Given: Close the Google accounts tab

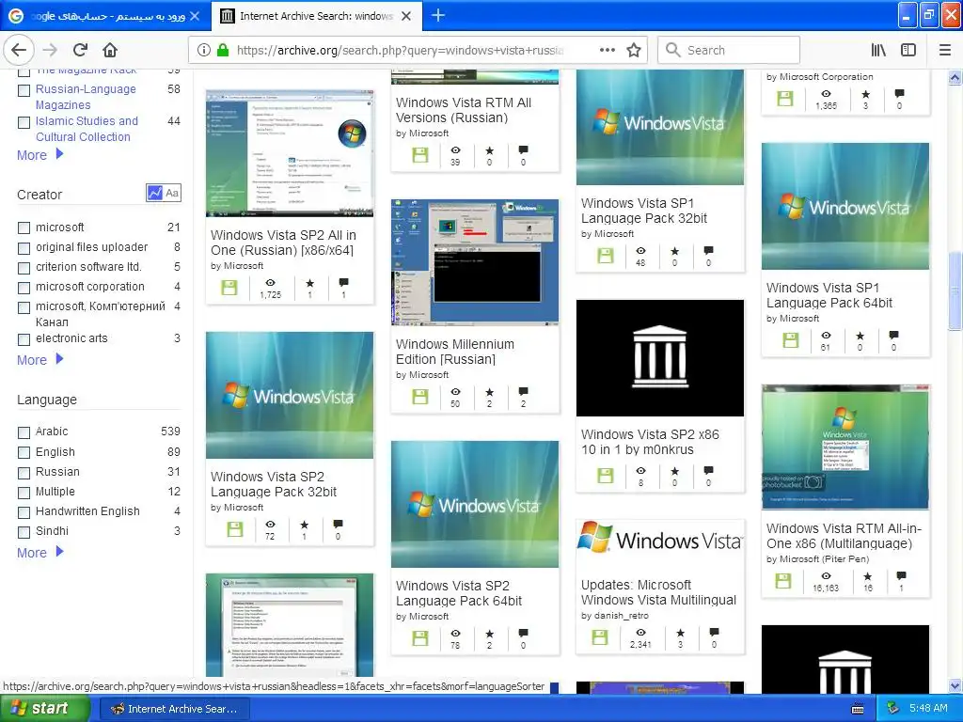Looking at the screenshot, I should click(x=195, y=16).
